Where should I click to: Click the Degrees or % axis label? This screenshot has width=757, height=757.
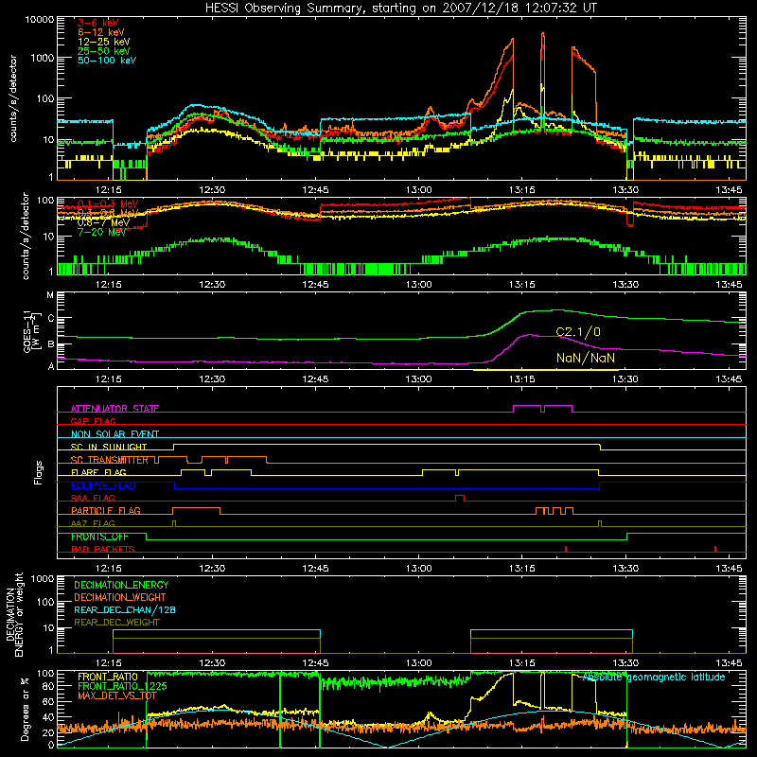click(x=25, y=710)
